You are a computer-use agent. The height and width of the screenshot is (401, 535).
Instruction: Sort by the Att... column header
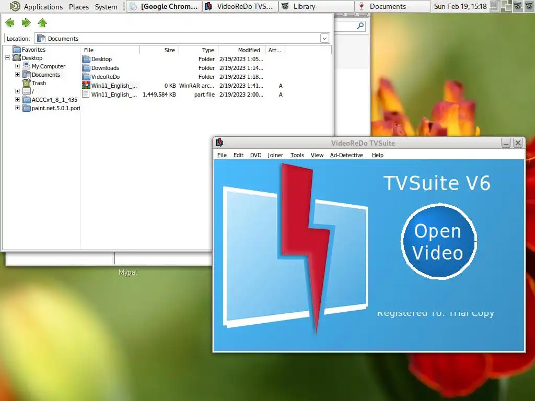275,50
